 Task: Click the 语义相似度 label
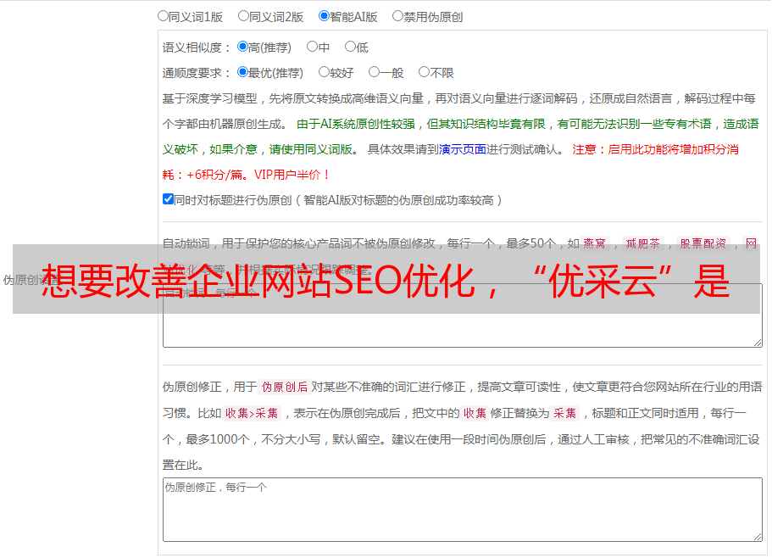pyautogui.click(x=196, y=47)
